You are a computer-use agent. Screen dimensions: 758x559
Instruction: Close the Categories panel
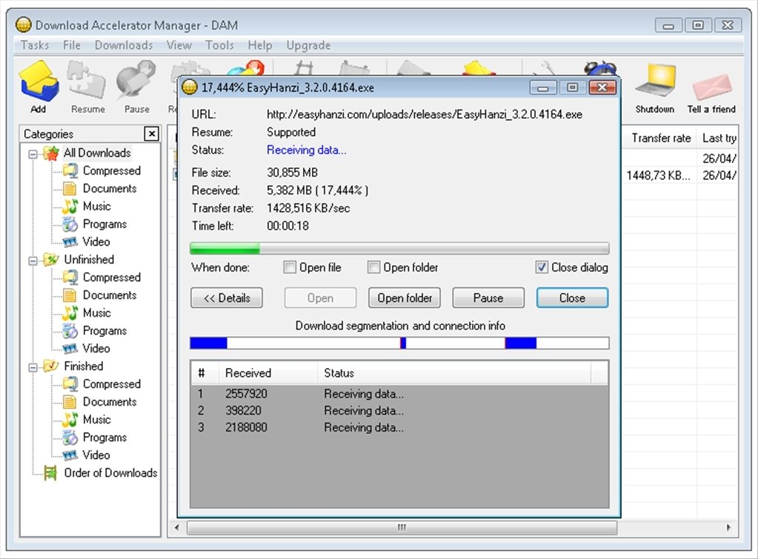(x=151, y=134)
